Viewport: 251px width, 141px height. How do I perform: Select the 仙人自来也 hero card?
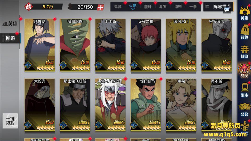(x=110, y=105)
